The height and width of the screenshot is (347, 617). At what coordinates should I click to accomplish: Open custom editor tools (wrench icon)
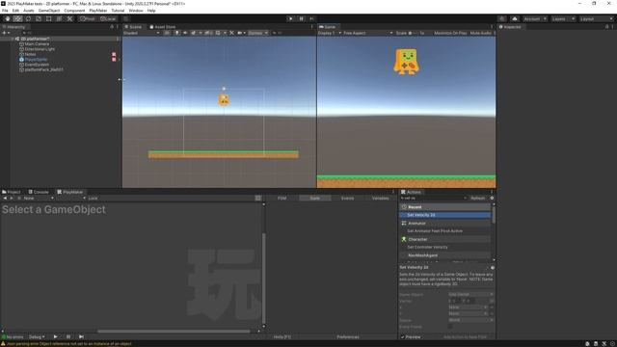coord(69,18)
